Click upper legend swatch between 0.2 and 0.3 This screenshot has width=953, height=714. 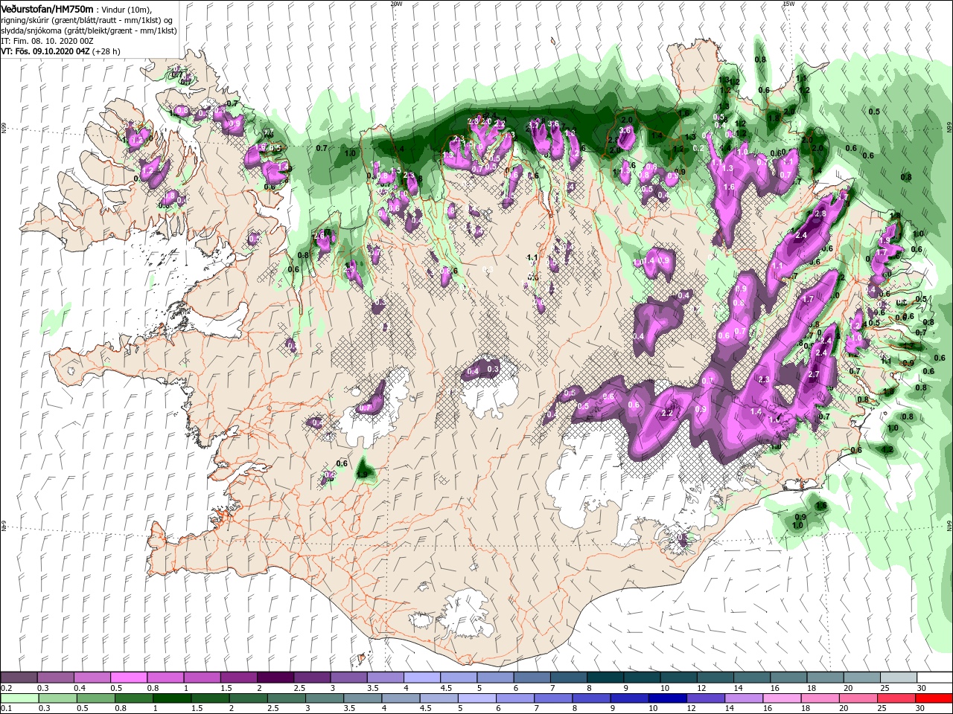[19, 678]
